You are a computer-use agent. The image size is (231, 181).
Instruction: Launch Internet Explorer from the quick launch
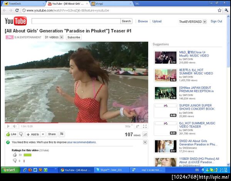[x=25, y=170]
